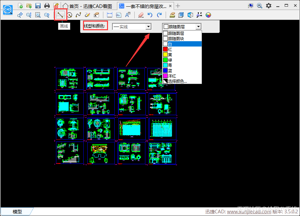Viewport: 300px width, 216px height.
Task: Export to PDF using the PDF icon
Action: pyautogui.click(x=56, y=6)
